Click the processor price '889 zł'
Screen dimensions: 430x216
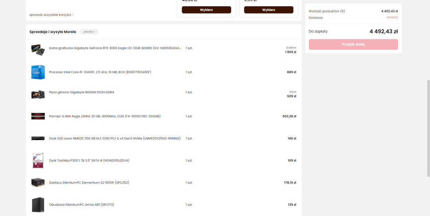pos(291,72)
